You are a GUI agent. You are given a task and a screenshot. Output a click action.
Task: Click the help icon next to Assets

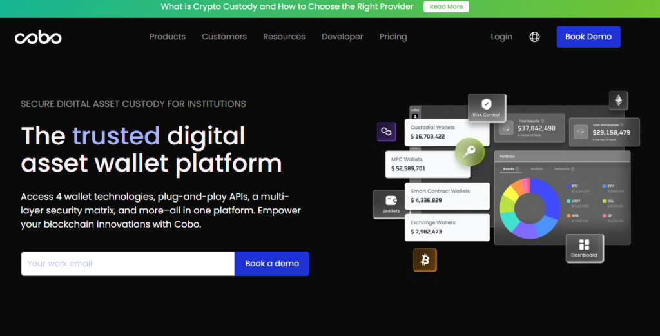point(518,169)
